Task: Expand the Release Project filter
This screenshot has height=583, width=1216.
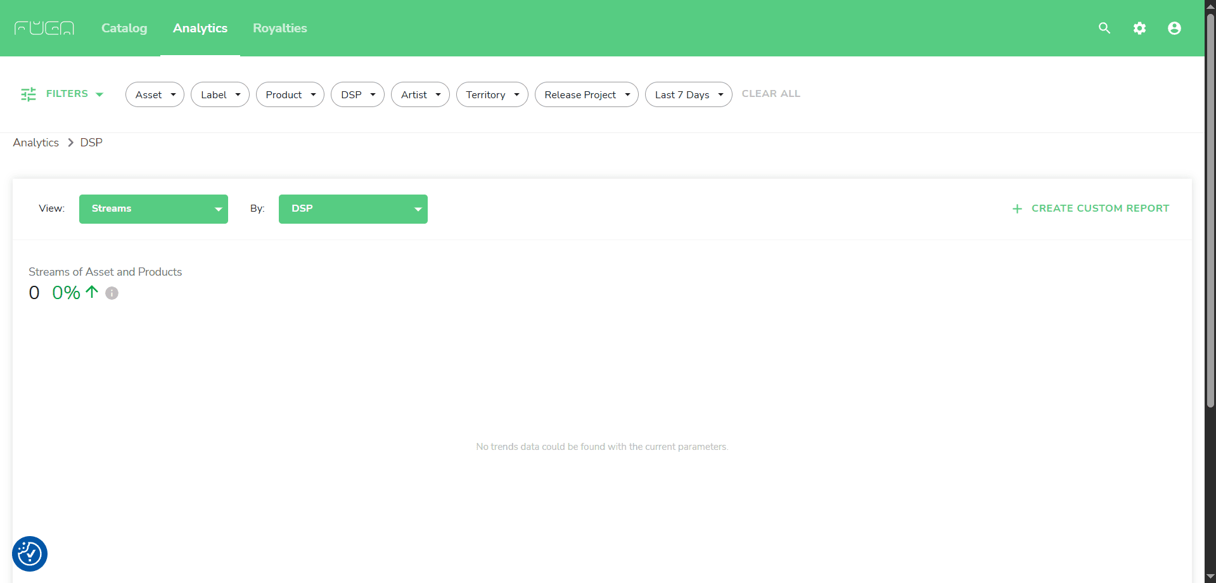Action: [586, 94]
